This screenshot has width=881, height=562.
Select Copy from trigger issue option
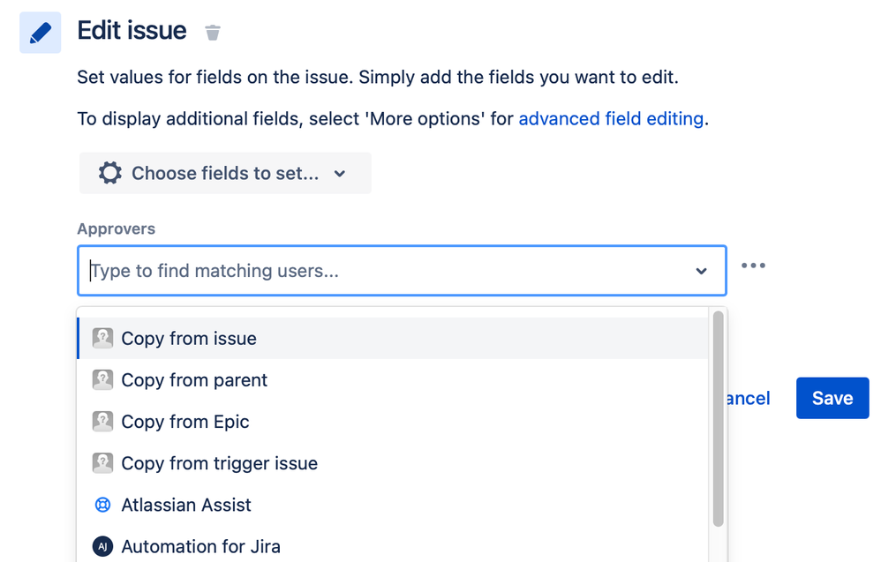(219, 463)
